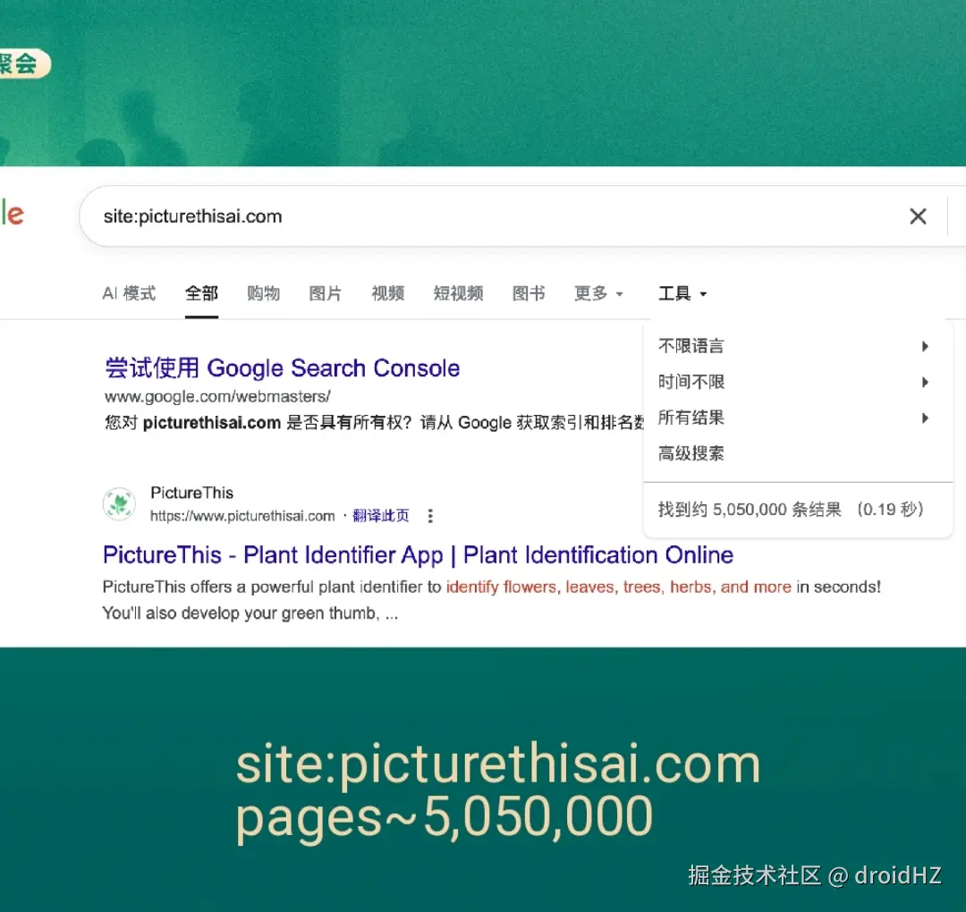966x912 pixels.
Task: Open the 图书 tab
Action: pos(529,293)
